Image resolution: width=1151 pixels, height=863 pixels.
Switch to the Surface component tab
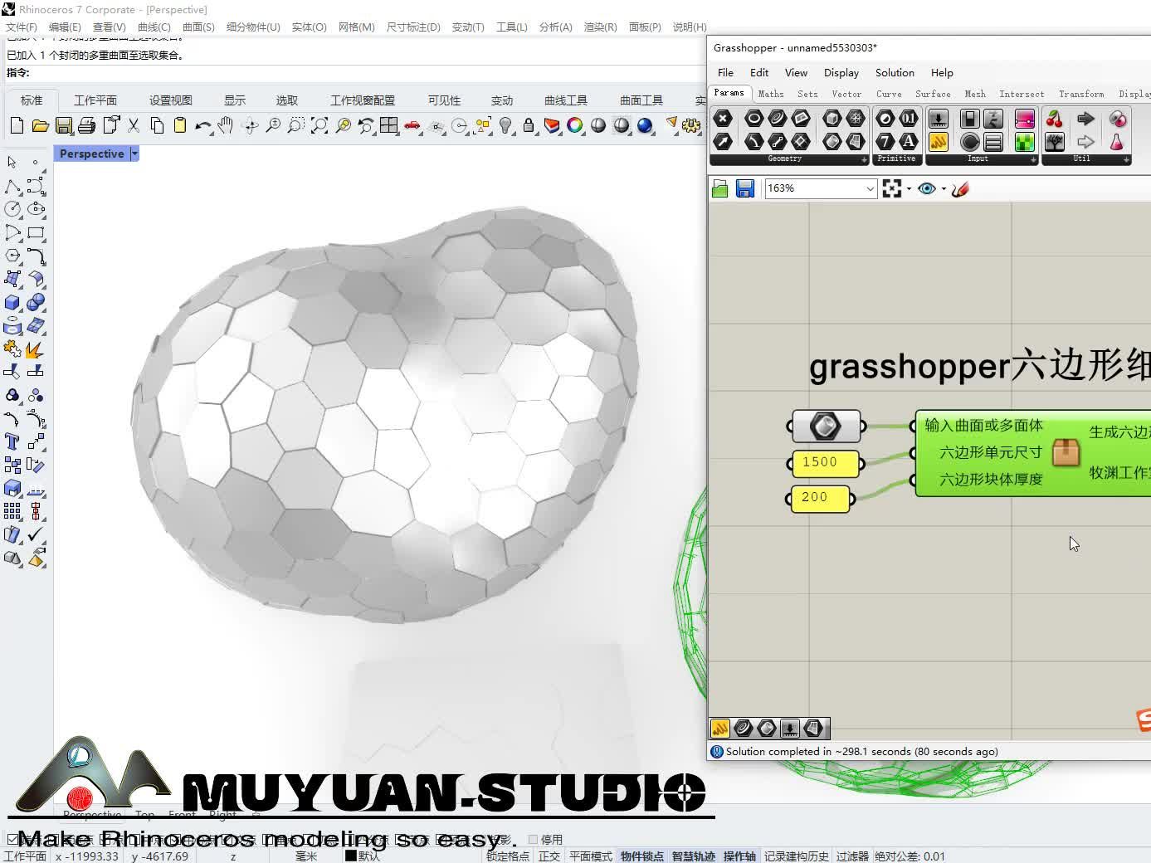(x=933, y=94)
